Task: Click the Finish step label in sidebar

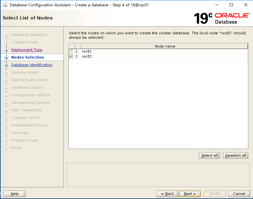Action: (x=16, y=148)
